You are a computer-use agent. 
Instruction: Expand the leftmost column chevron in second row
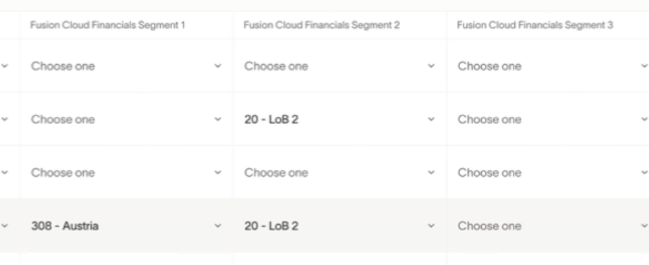[x=4, y=120]
